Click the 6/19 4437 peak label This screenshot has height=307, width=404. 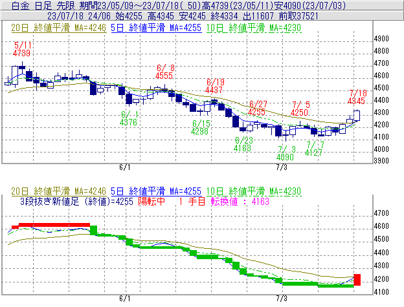pyautogui.click(x=215, y=86)
